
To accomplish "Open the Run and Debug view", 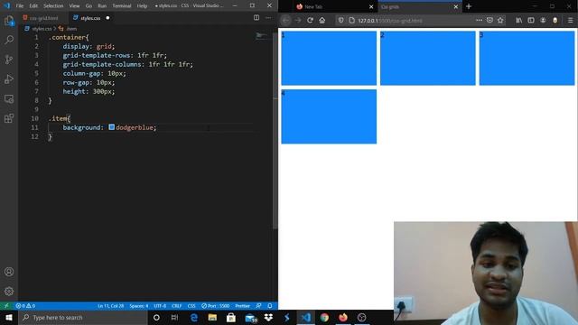I will click(9, 79).
